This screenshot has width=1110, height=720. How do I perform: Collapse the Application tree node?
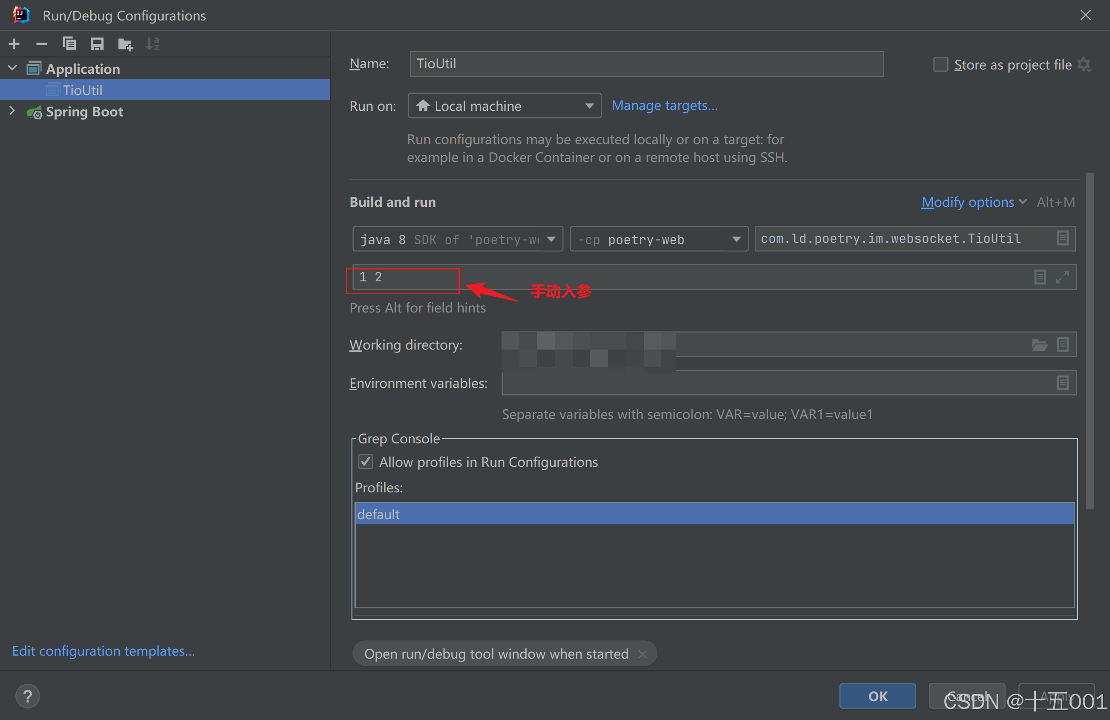pyautogui.click(x=13, y=69)
